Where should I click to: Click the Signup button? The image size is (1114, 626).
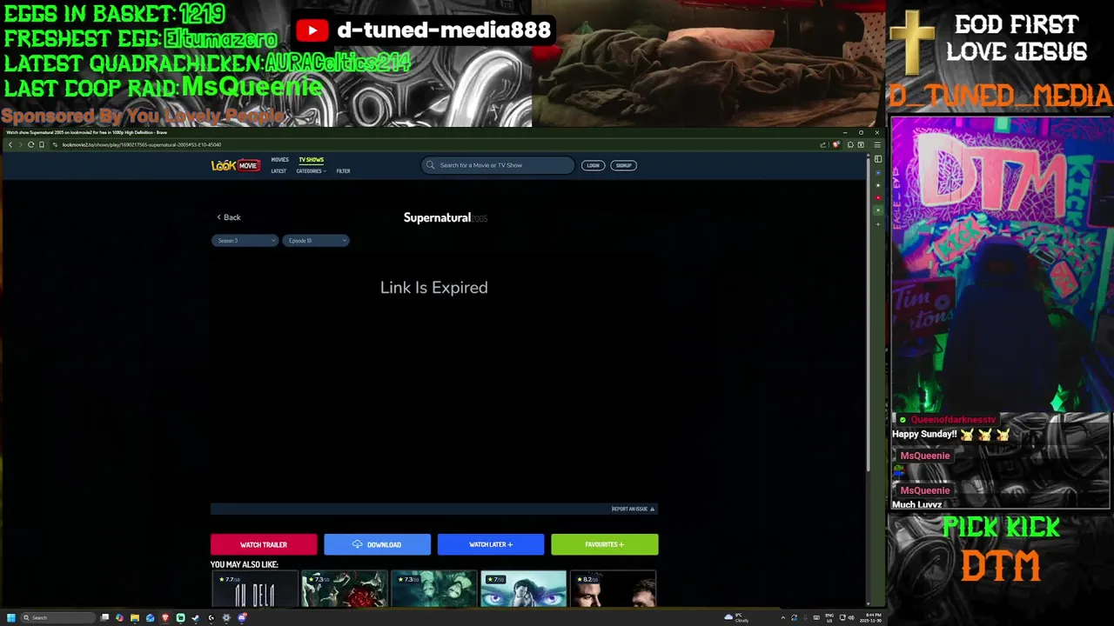pos(624,165)
